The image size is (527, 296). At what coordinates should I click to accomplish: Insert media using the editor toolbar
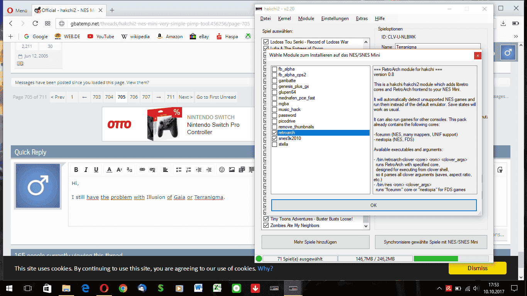[x=242, y=170]
